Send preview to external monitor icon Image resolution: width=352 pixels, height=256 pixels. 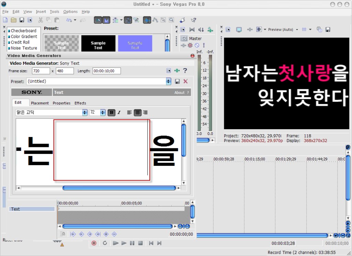[x=239, y=29]
